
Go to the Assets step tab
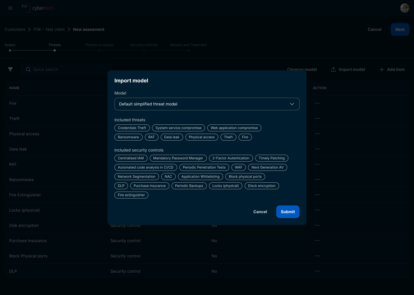tap(10, 45)
